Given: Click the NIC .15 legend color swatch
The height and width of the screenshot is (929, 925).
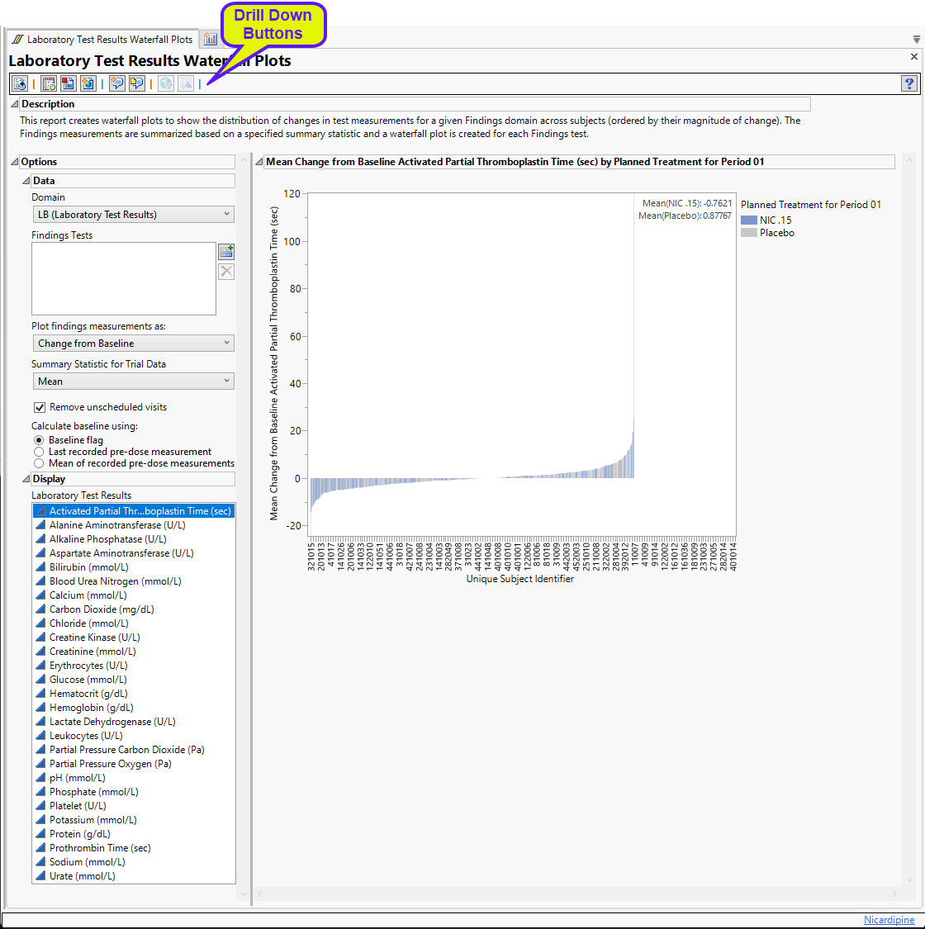Looking at the screenshot, I should 748,220.
